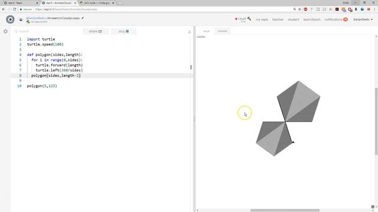Click the red adblock extension icon
378x212 pixels.
[x=305, y=9]
